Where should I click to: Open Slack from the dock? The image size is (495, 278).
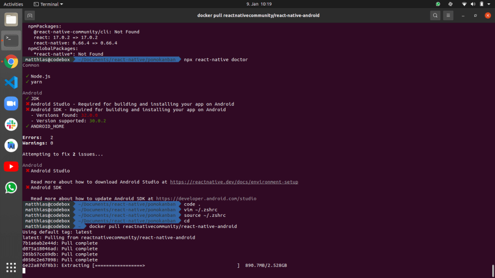tap(11, 125)
